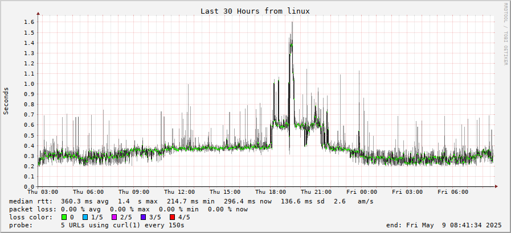The image size is (511, 233).
Task: Click the 1.0 y-axis tick value
Action: click(30, 84)
